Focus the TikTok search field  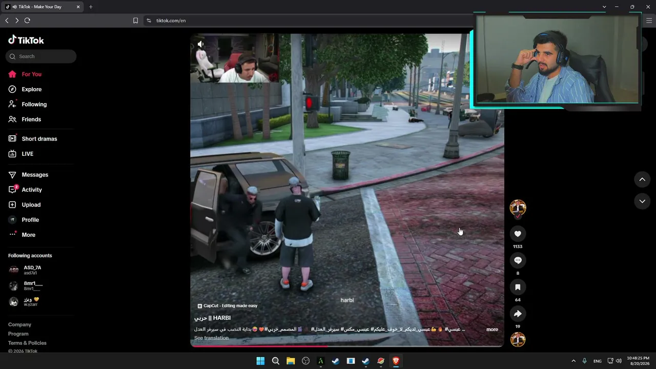(x=41, y=56)
